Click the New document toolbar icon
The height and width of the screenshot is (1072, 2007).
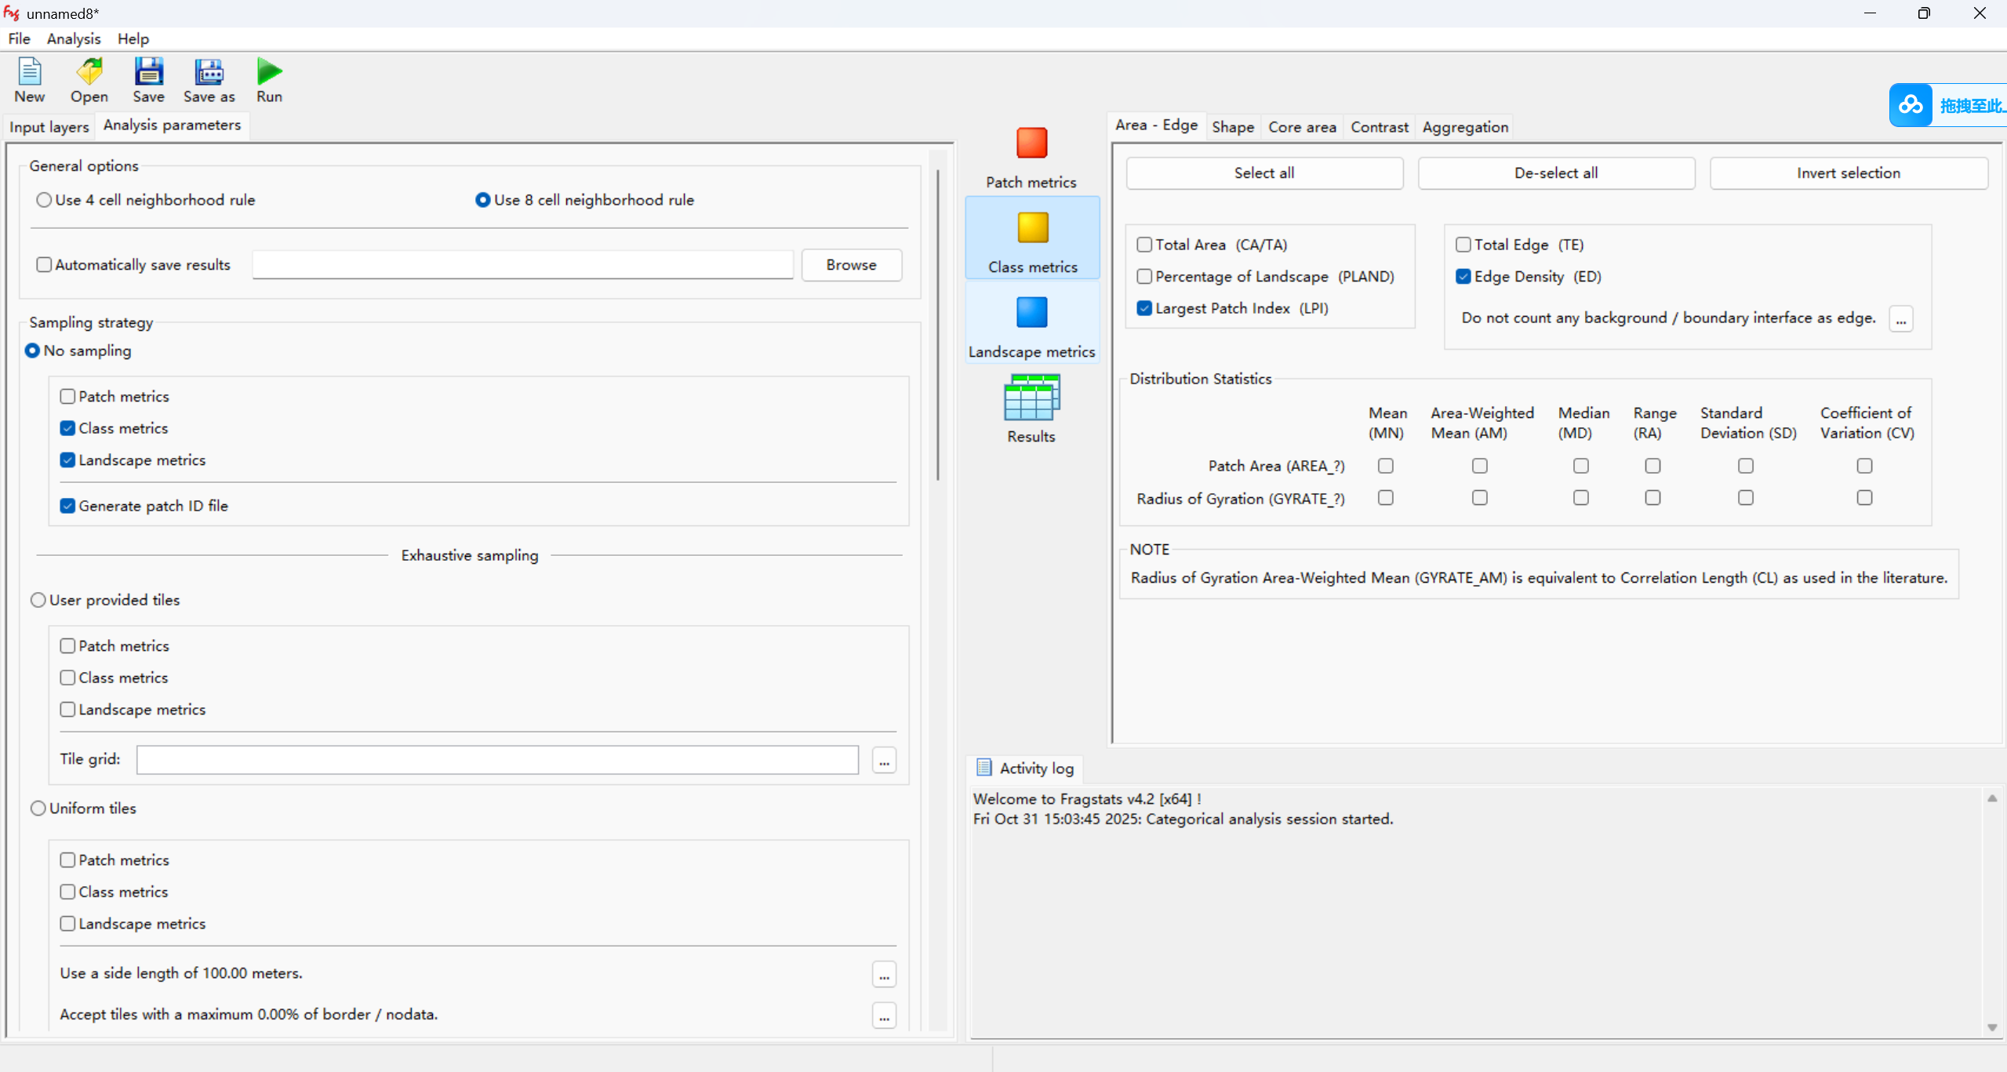point(30,72)
